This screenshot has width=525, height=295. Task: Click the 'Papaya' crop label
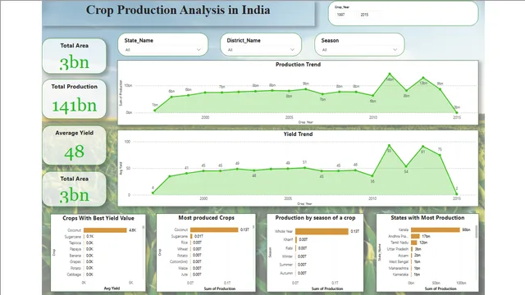(x=75, y=249)
